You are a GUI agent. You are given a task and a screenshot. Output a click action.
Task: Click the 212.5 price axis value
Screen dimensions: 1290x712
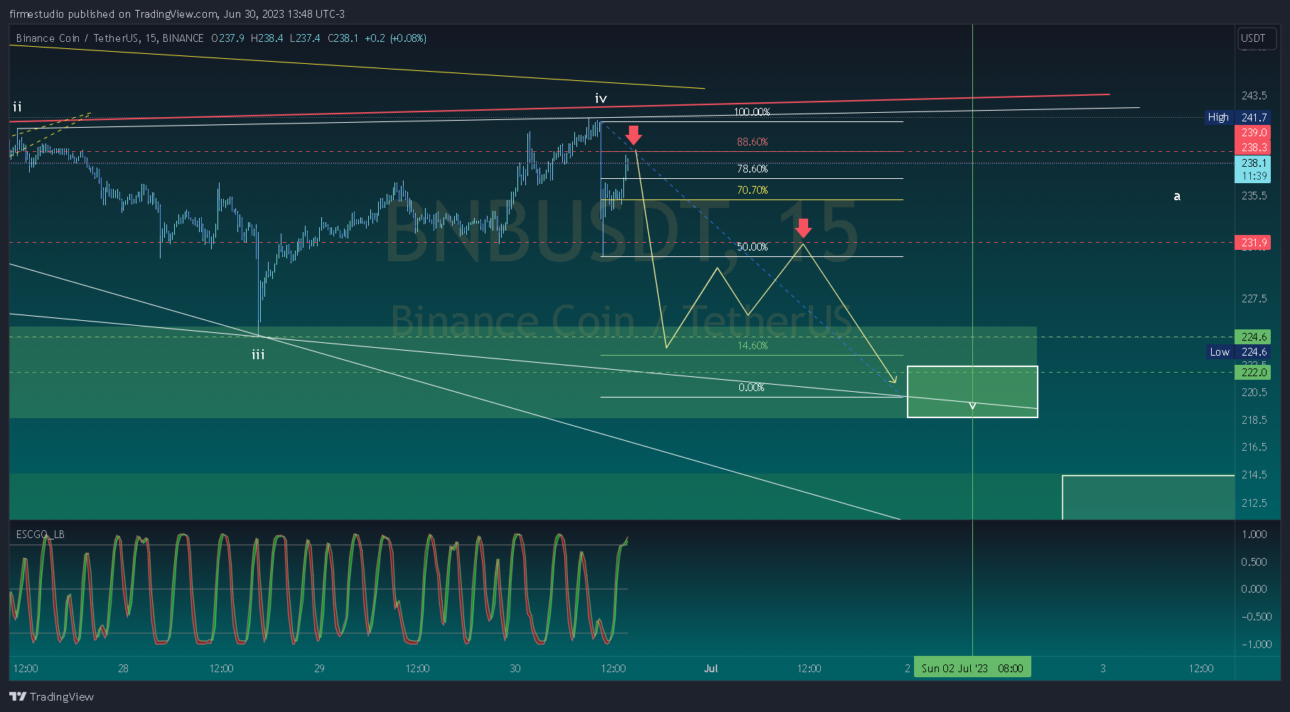(x=1254, y=503)
